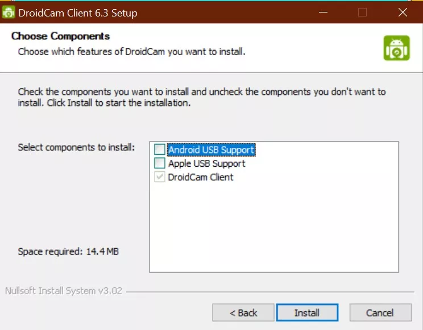Click the Nullsoft Install System v3.02 text
423x330 pixels.
point(63,291)
